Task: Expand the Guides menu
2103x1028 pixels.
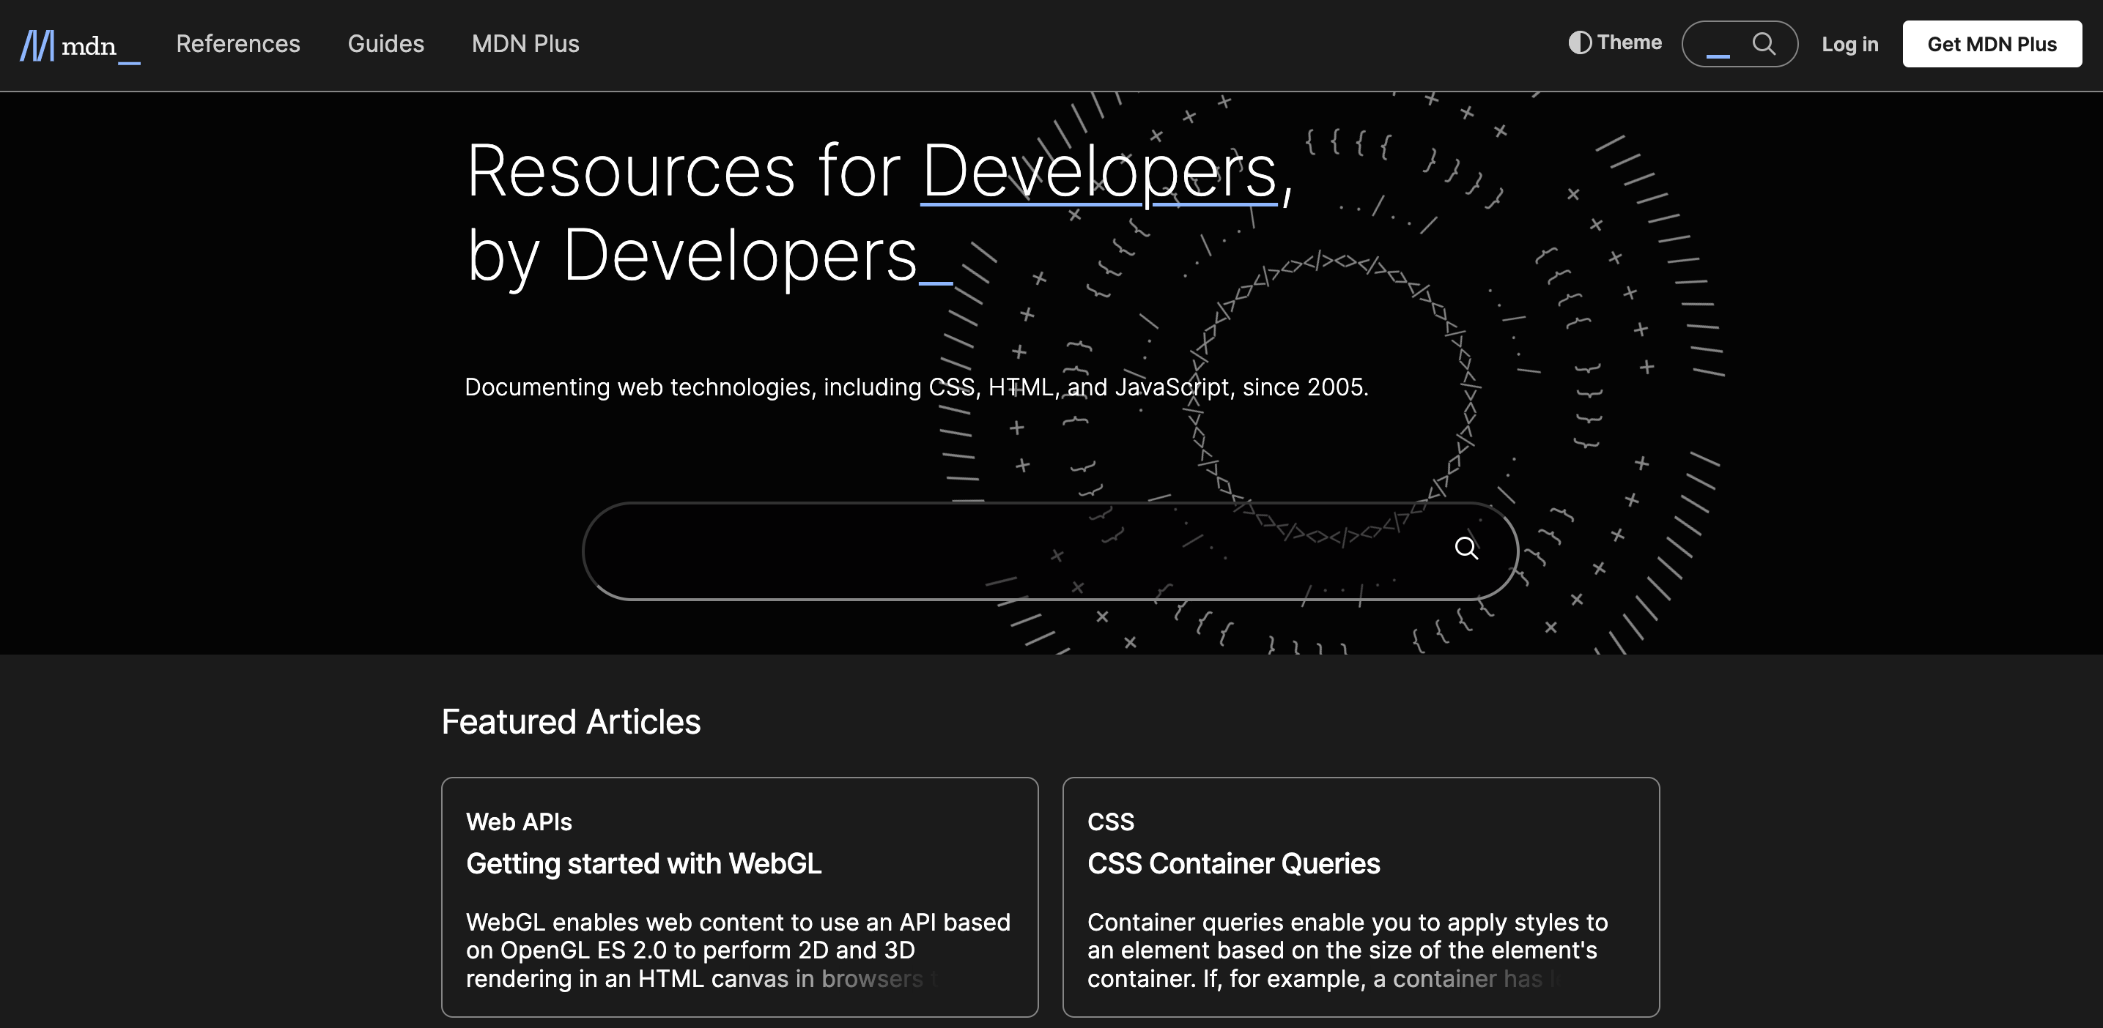Action: pyautogui.click(x=385, y=44)
